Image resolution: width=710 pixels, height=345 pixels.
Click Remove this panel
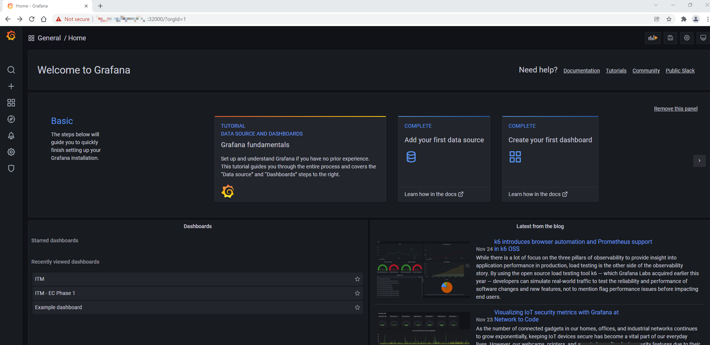click(x=676, y=108)
